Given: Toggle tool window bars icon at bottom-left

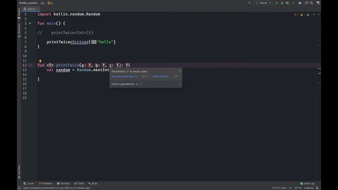Looking at the screenshot, I should click(x=20, y=188).
